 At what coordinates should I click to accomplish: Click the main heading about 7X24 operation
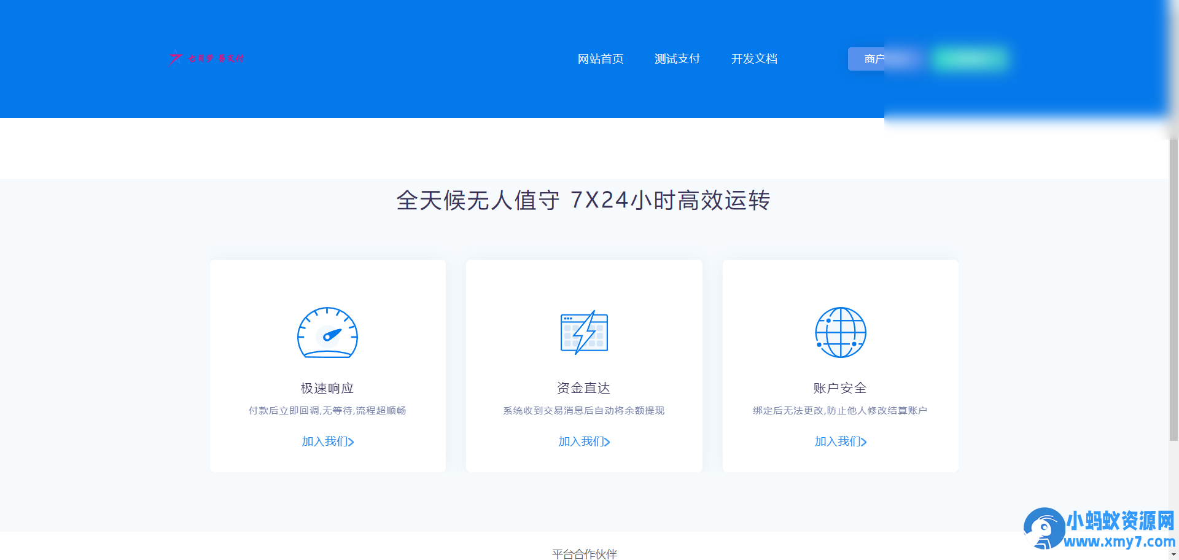[x=584, y=201]
